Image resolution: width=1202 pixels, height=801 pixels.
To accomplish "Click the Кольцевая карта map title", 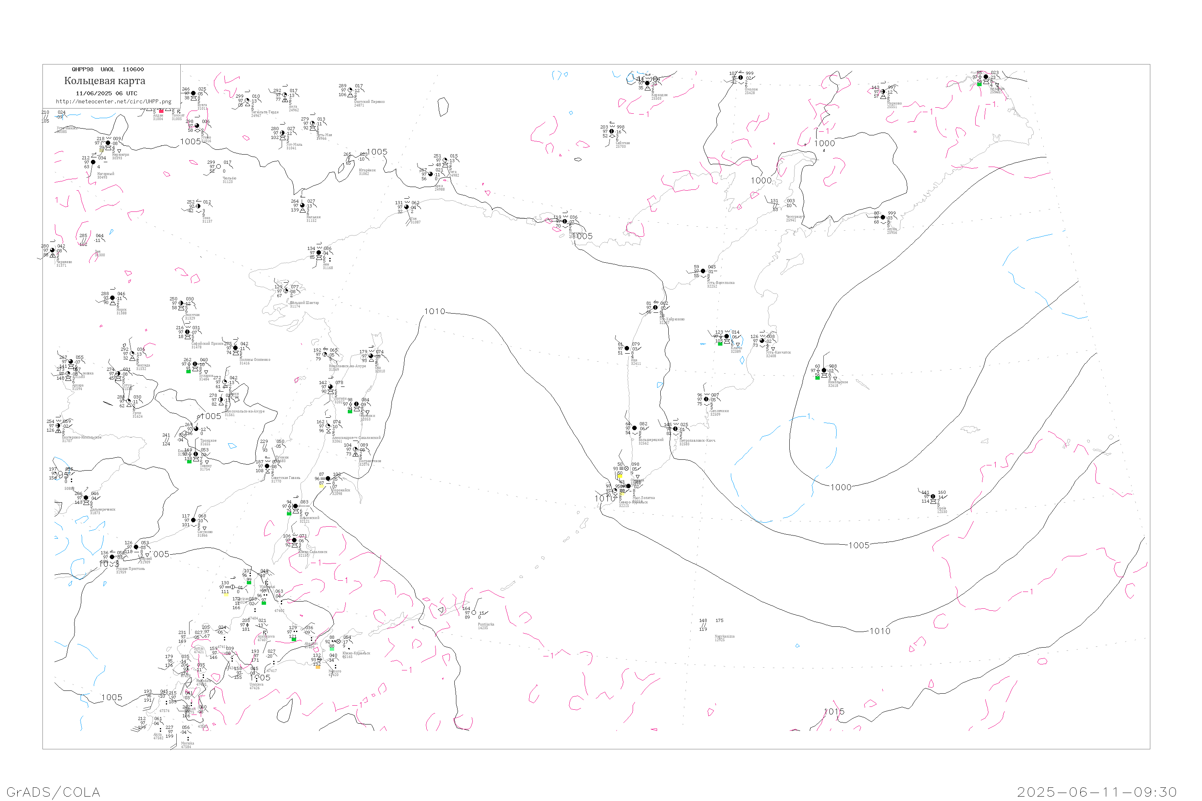I will click(x=105, y=81).
